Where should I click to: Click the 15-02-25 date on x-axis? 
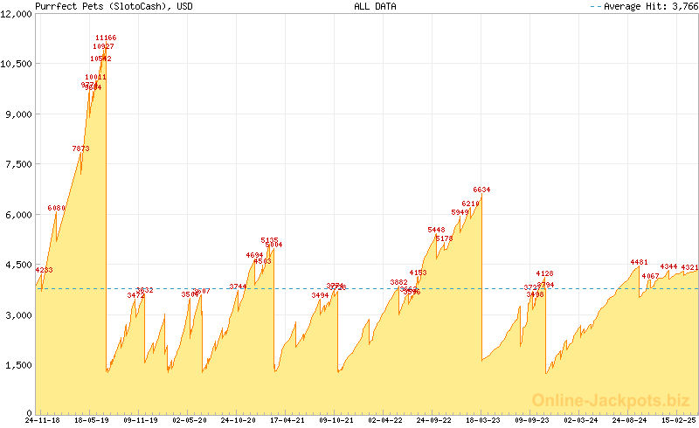(x=679, y=420)
